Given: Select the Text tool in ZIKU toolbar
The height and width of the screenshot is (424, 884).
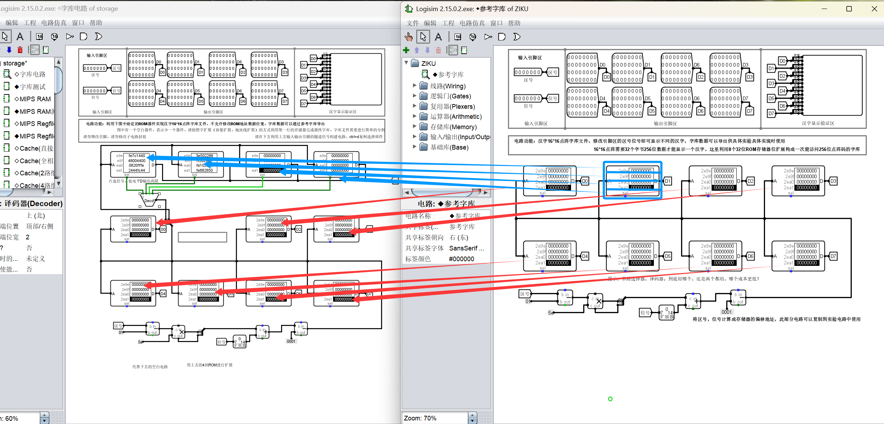Looking at the screenshot, I should pyautogui.click(x=438, y=36).
